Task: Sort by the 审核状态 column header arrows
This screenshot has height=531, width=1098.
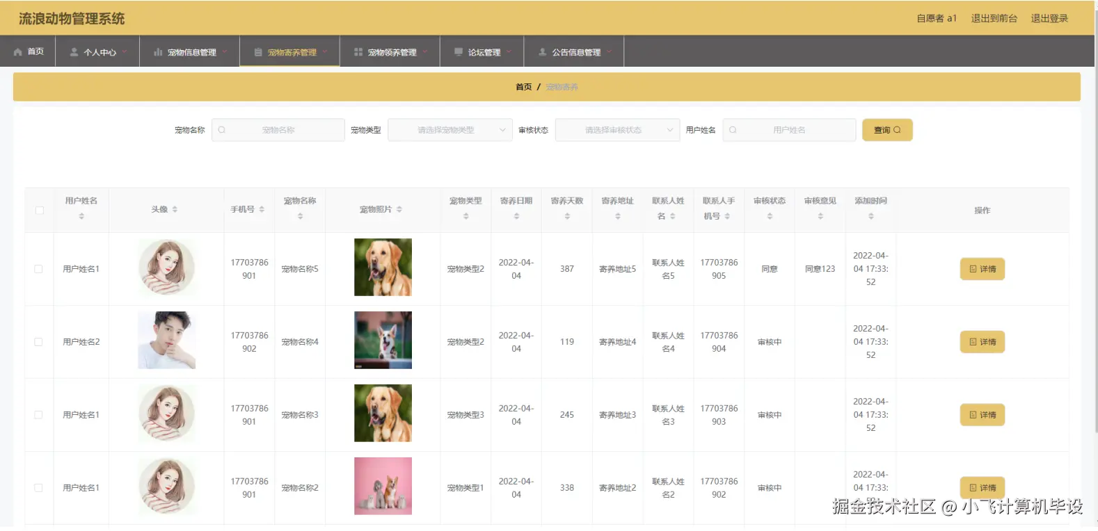Action: coord(770,216)
